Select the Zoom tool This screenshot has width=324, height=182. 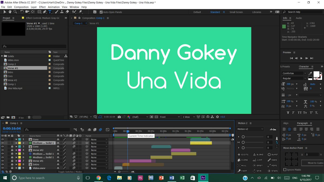pyautogui.click(x=15, y=12)
